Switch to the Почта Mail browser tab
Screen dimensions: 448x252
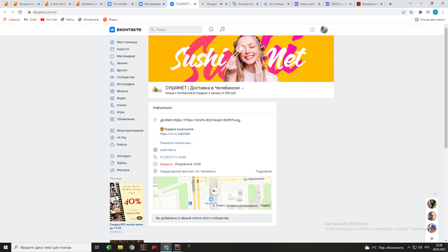pyautogui.click(x=120, y=4)
